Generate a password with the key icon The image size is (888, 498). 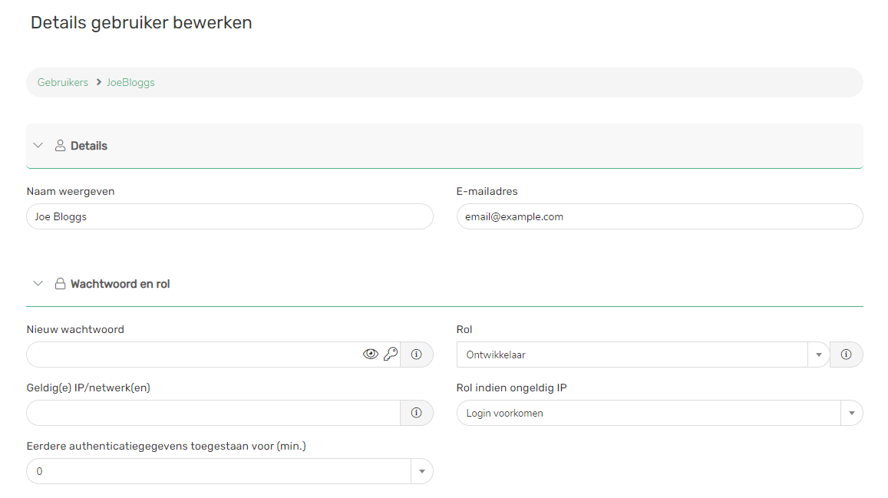391,355
